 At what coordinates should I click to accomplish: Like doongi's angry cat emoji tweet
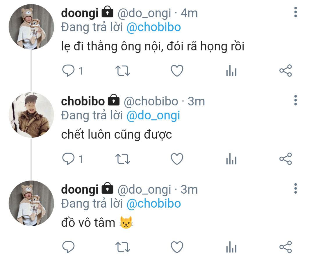click(x=177, y=247)
